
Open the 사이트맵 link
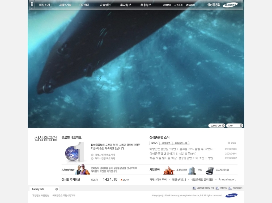(x=178, y=5)
